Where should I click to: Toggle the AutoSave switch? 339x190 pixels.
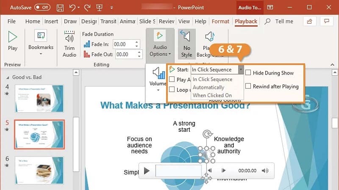point(42,8)
